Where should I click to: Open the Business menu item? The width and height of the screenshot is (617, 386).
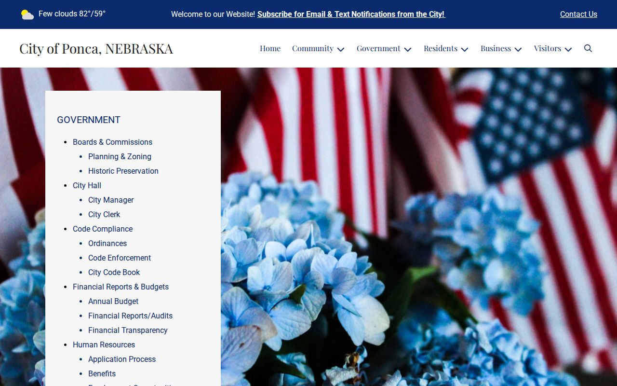pyautogui.click(x=496, y=48)
